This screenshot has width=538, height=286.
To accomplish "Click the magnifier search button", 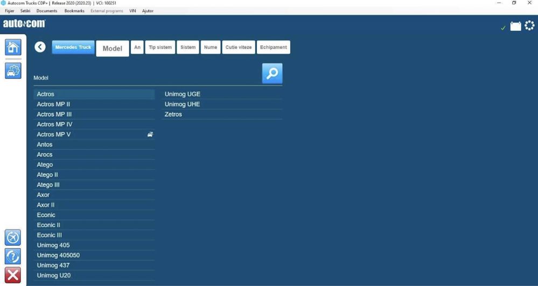I will (273, 73).
